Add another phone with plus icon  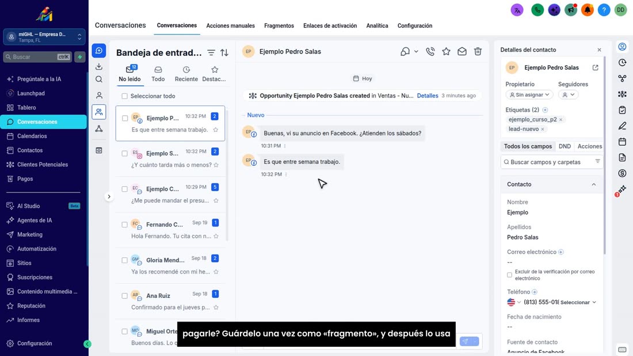(x=535, y=291)
